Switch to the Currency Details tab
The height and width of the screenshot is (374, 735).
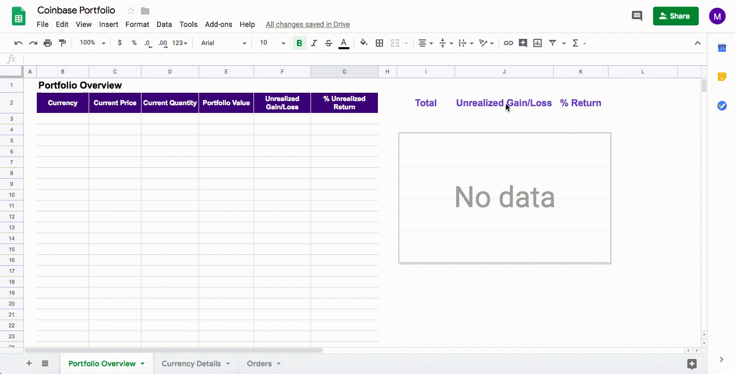pyautogui.click(x=191, y=364)
